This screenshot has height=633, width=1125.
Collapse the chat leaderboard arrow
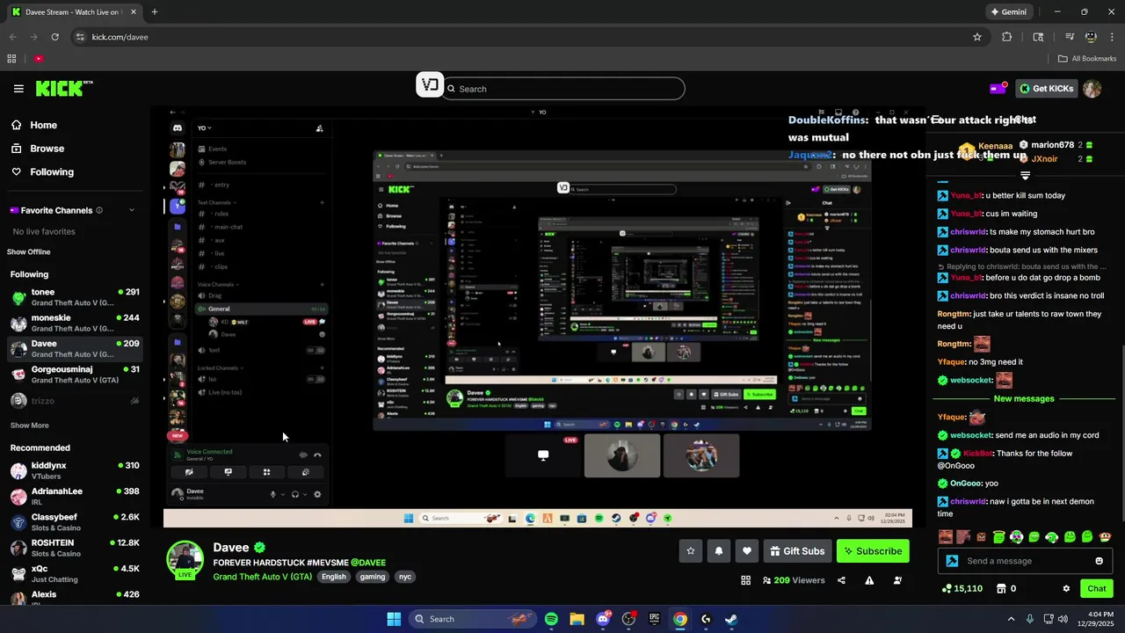pos(1025,176)
